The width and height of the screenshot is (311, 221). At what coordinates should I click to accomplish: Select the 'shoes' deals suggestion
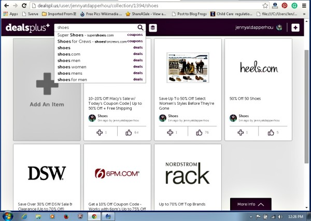(x=100, y=48)
